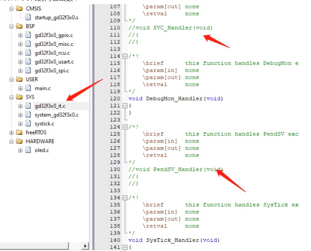
Task: Select system_gd32f3x0.c file name
Action: point(57,115)
